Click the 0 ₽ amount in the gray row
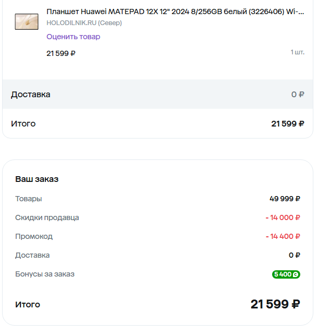The width and height of the screenshot is (317, 333). point(298,95)
